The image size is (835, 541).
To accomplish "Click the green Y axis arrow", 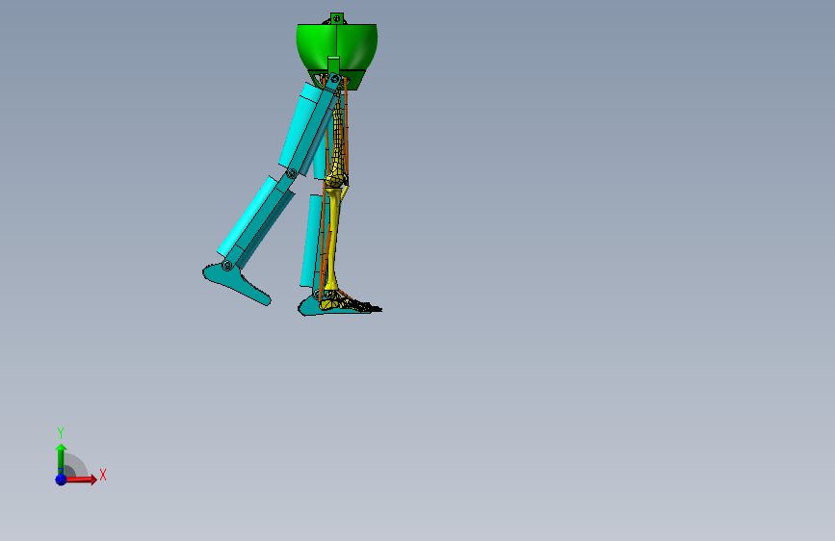I will (61, 459).
